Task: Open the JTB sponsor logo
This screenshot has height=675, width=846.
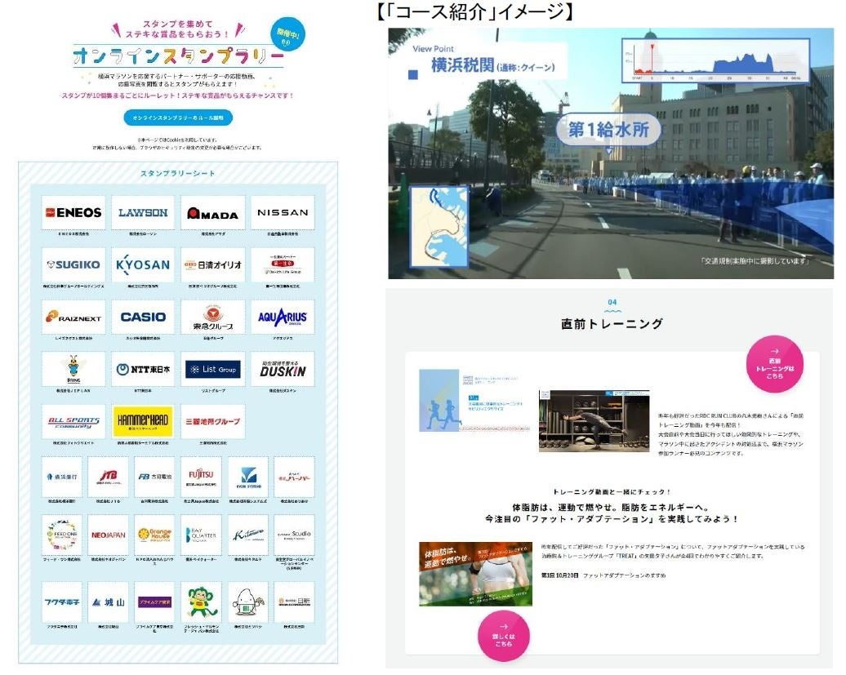Action: pyautogui.click(x=109, y=477)
